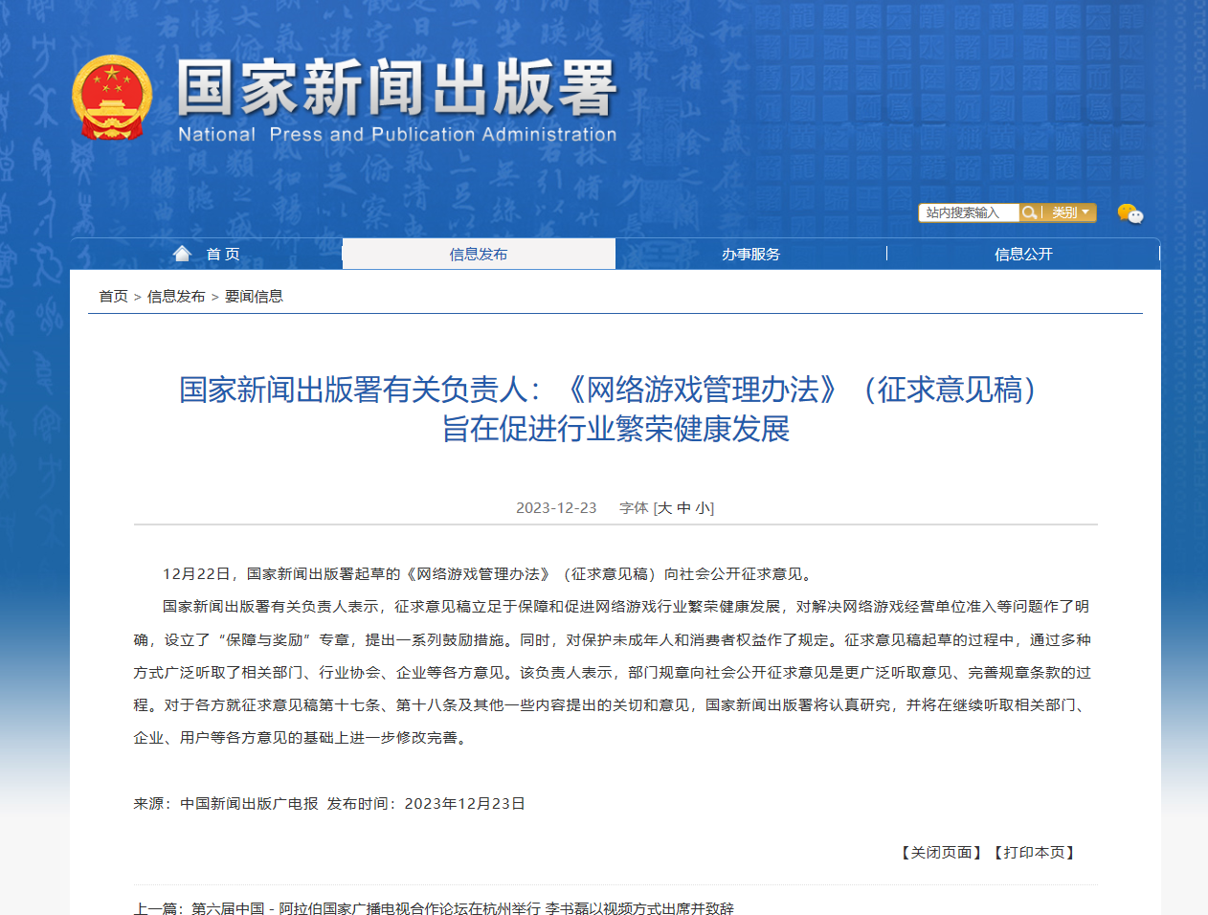Click the paragraph starting 12月22日

[490, 574]
